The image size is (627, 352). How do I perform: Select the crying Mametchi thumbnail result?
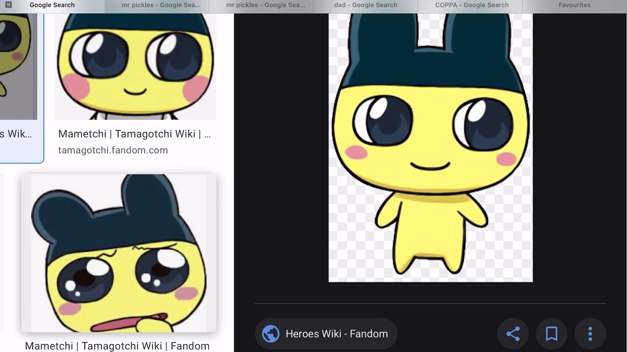(119, 253)
